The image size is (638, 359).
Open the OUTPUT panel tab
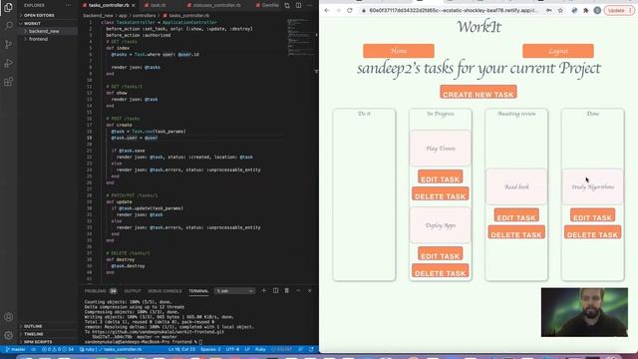pyautogui.click(x=133, y=291)
